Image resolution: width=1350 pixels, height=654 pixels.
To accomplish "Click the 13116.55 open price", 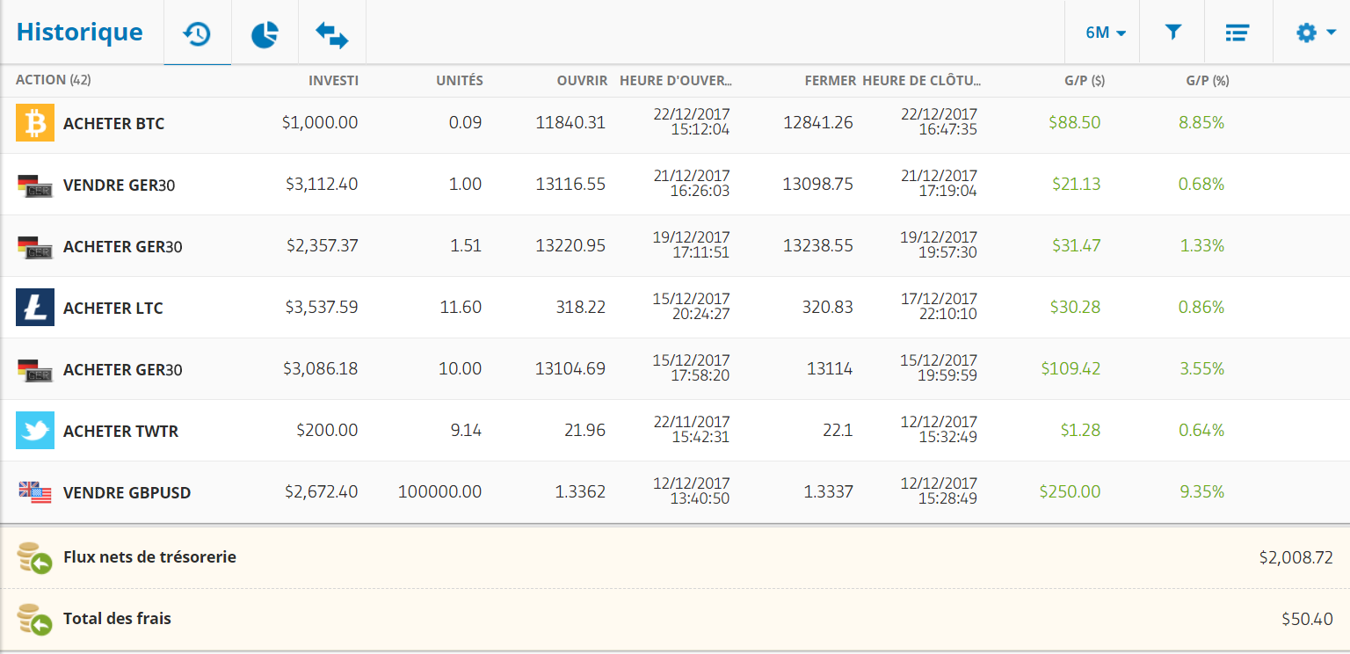I will (570, 185).
